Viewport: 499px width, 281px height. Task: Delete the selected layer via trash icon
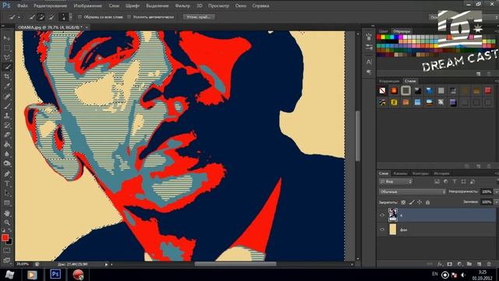pyautogui.click(x=489, y=264)
